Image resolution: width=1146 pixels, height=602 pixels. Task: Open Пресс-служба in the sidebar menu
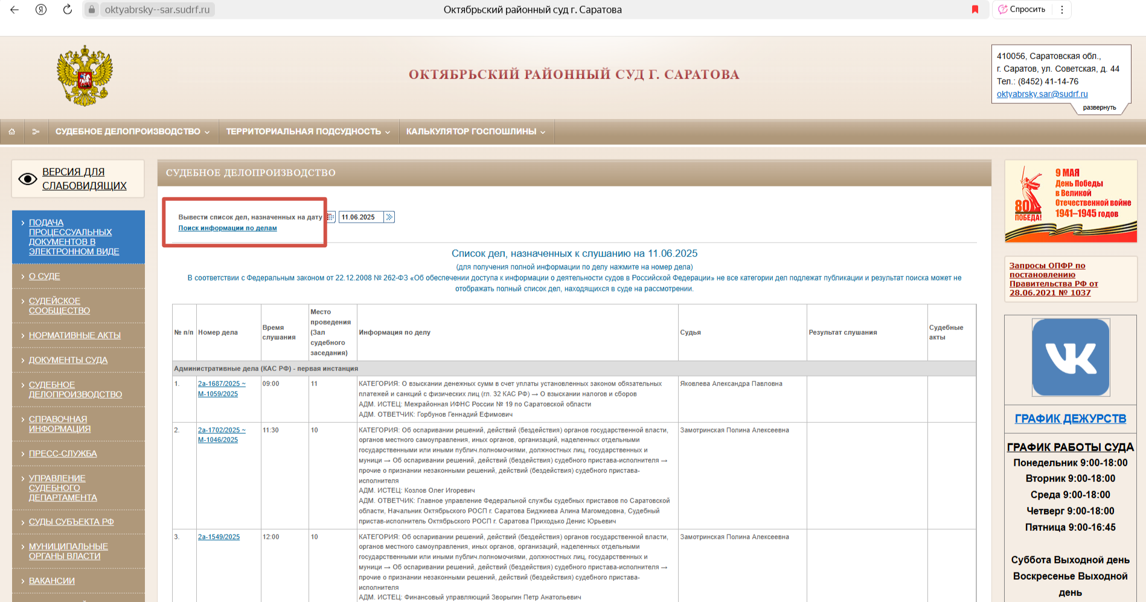63,454
